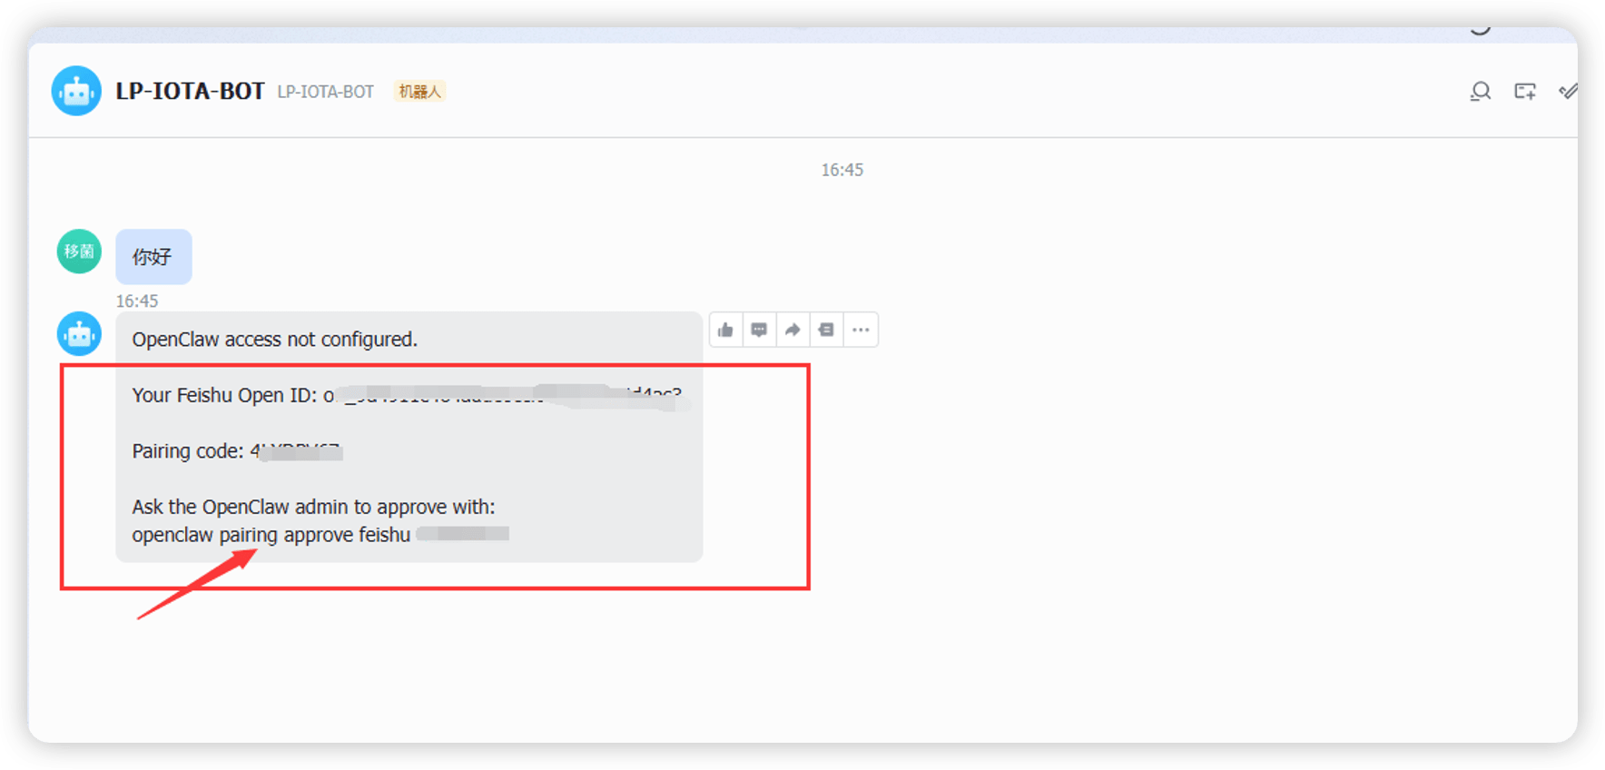Click the green 移菌 user avatar

click(79, 252)
